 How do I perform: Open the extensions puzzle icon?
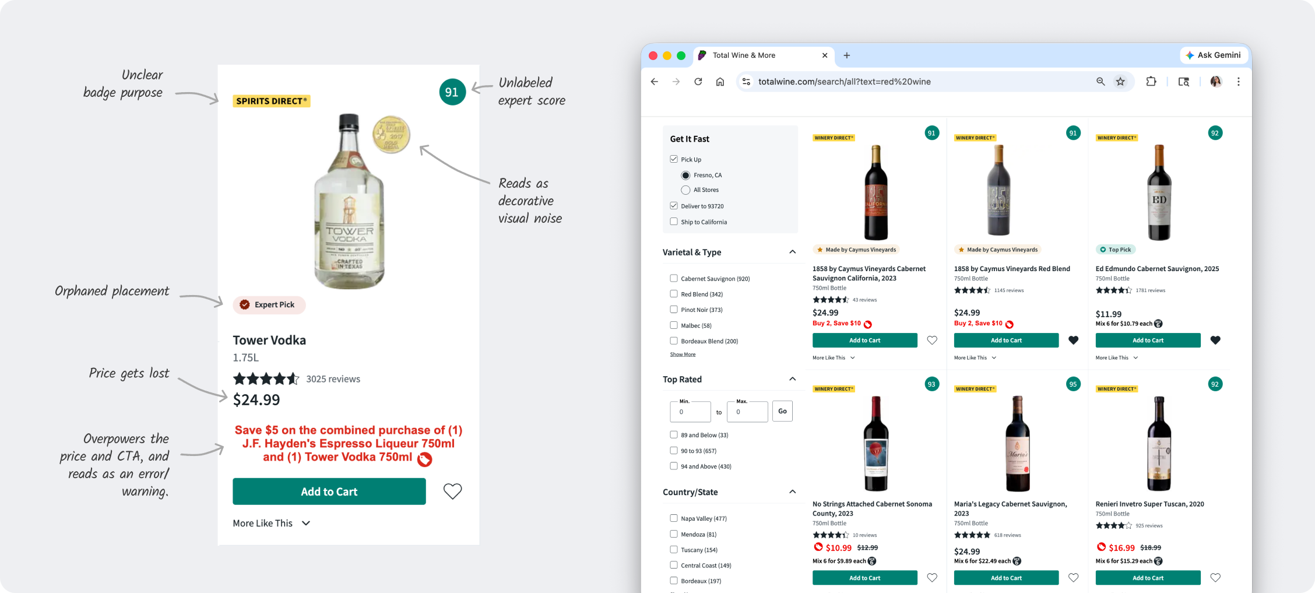1151,82
